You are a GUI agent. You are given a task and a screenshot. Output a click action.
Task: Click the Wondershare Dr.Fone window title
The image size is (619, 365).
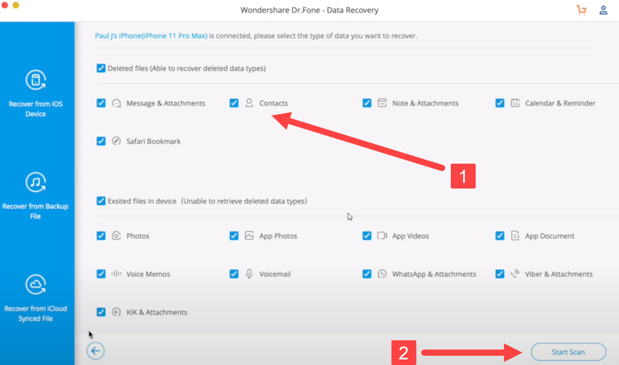point(309,10)
